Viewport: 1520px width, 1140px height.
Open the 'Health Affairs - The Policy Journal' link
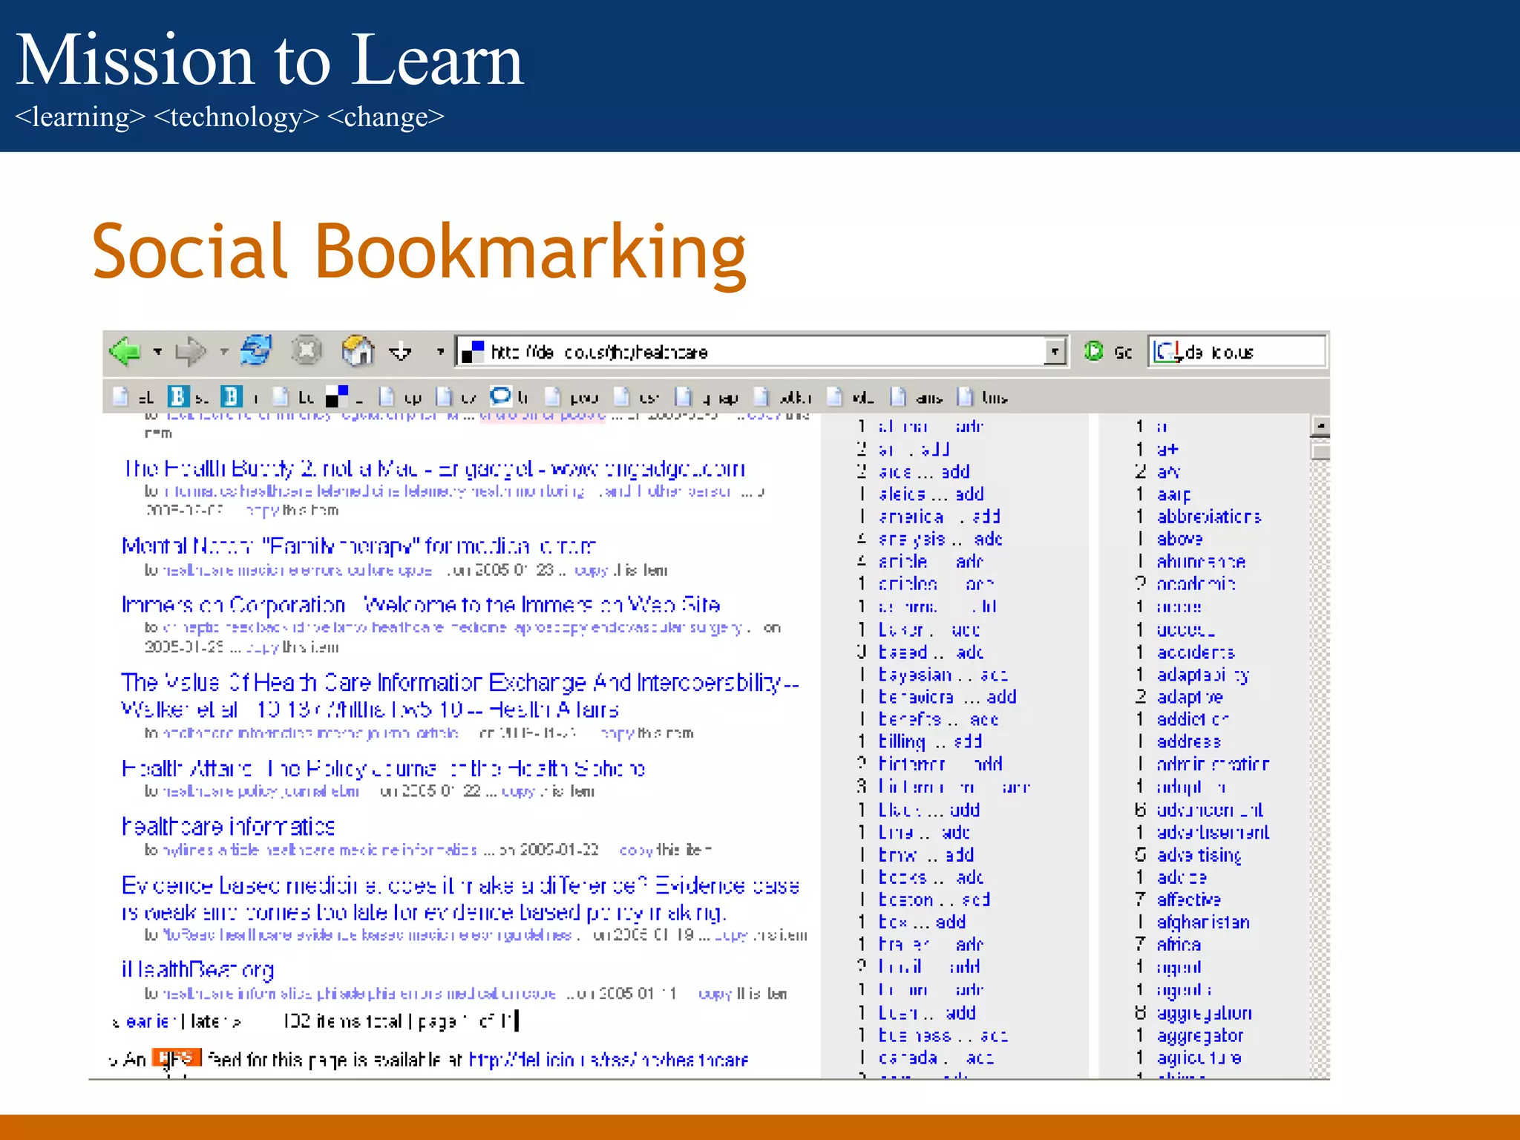click(383, 768)
